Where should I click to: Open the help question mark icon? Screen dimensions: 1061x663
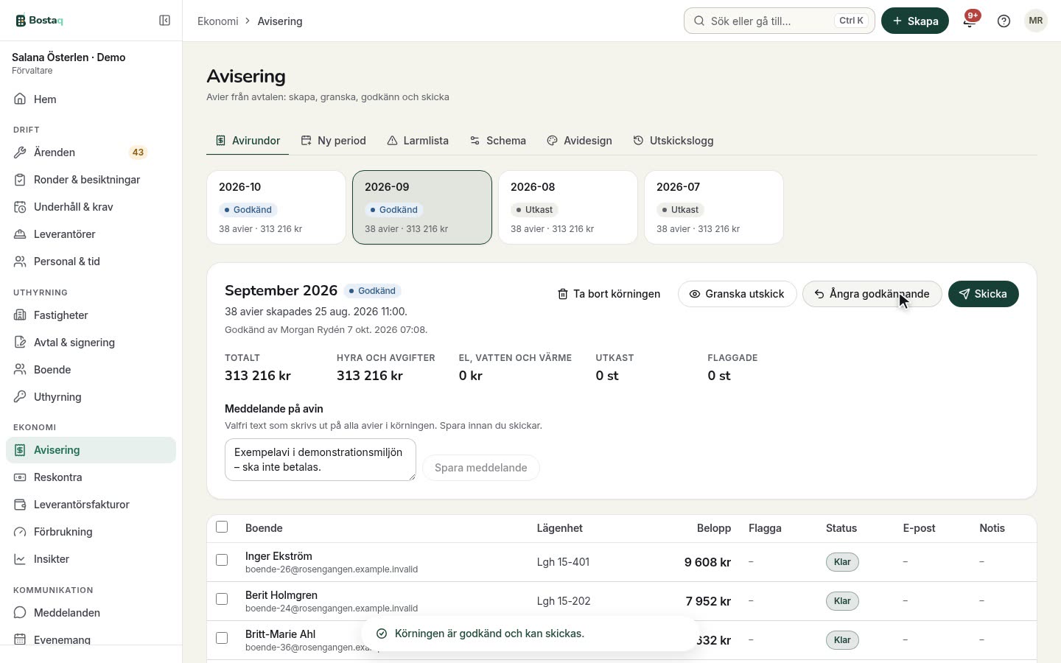[1004, 21]
